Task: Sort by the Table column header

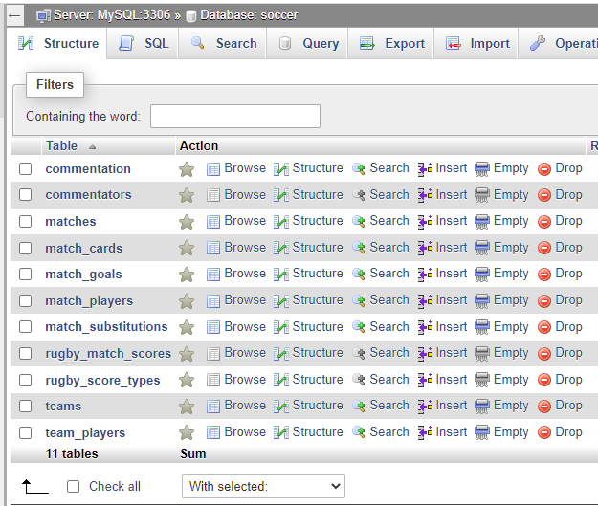Action: [x=62, y=146]
